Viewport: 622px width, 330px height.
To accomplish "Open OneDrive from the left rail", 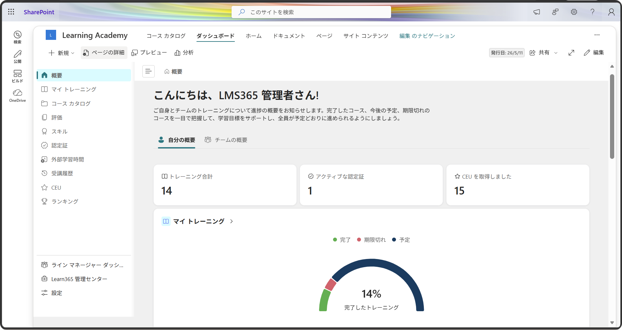I will (x=18, y=96).
